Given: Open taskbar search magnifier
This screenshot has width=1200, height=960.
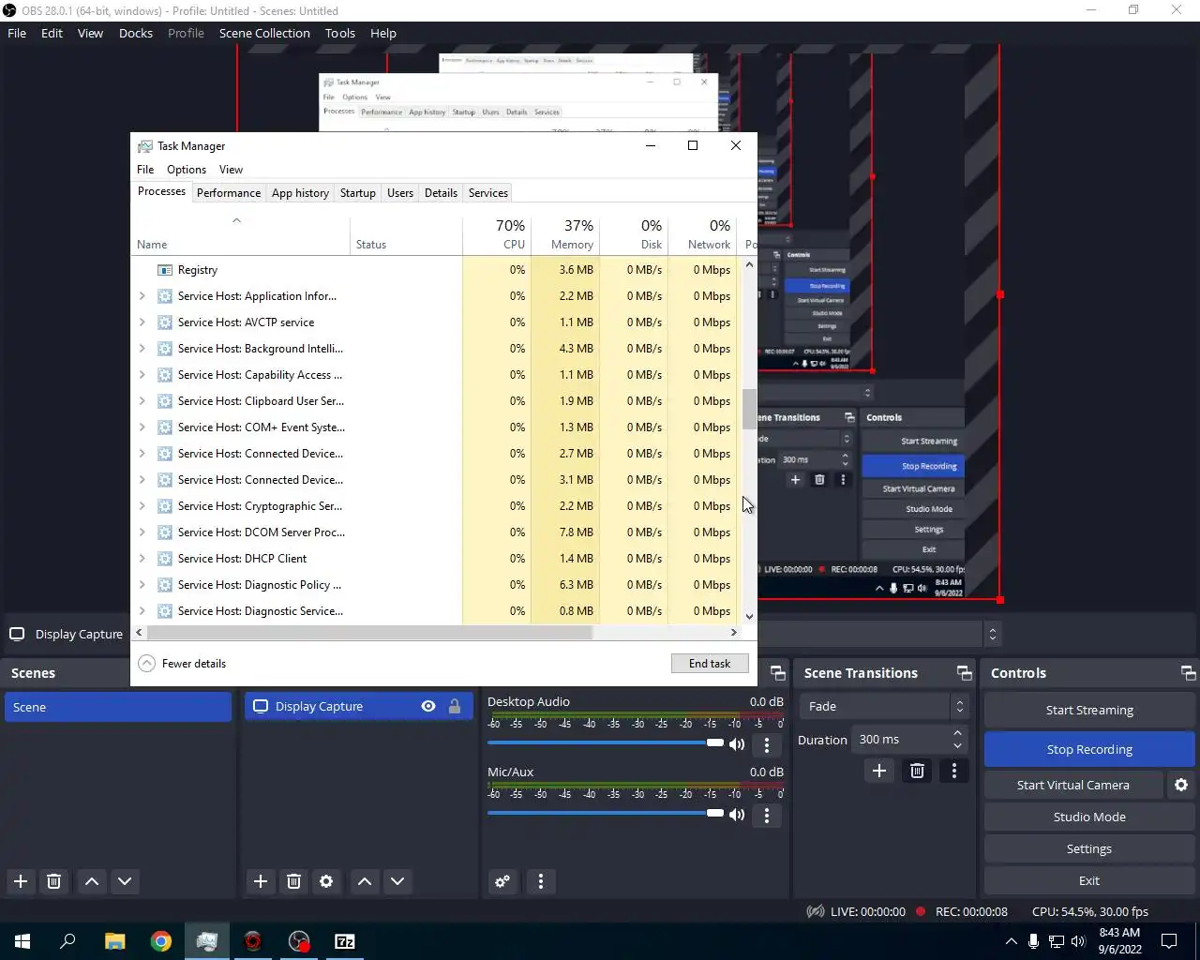Looking at the screenshot, I should coord(67,941).
